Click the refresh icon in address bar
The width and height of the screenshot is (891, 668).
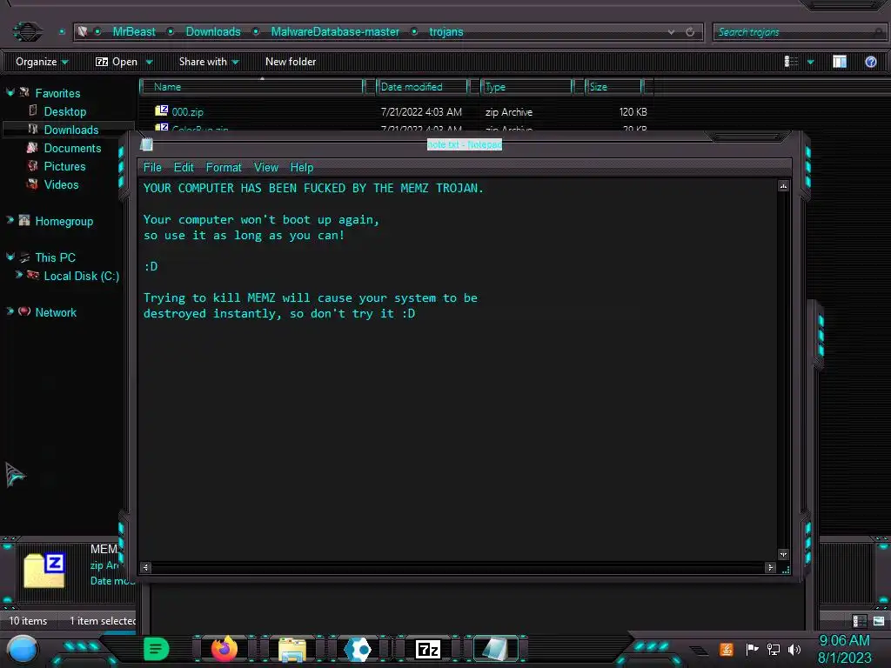pos(690,32)
